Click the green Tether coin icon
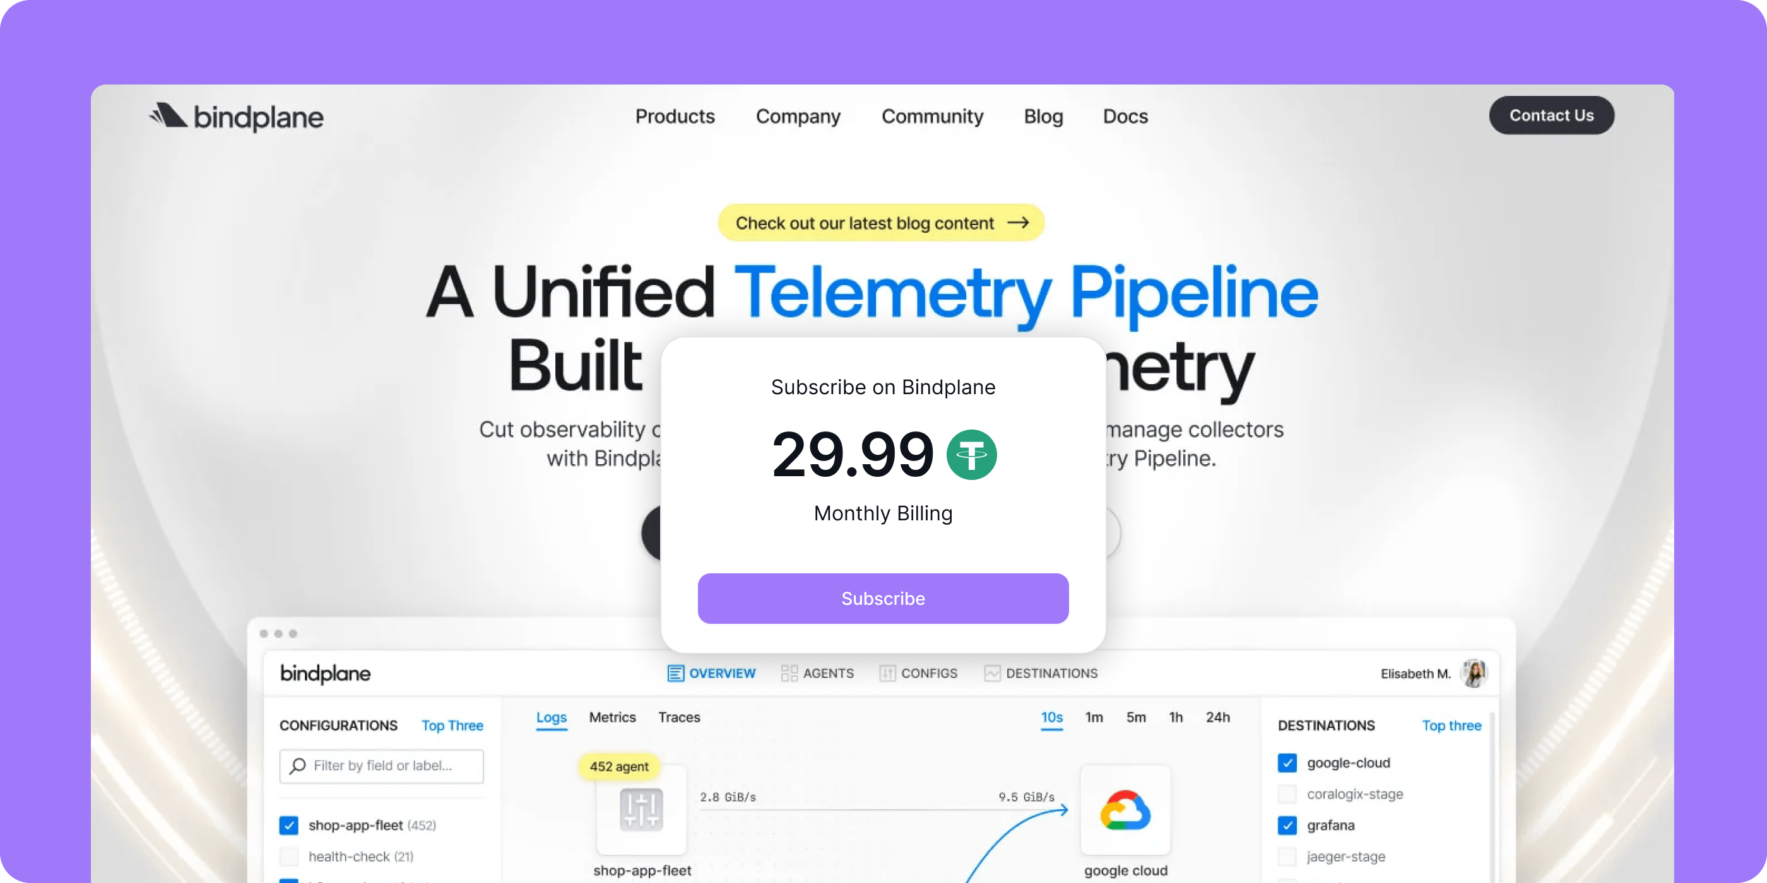1767x883 pixels. pos(971,455)
